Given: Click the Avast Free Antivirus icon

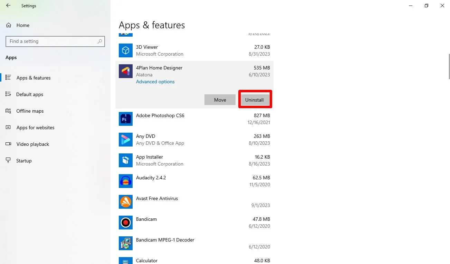Looking at the screenshot, I should (x=125, y=202).
